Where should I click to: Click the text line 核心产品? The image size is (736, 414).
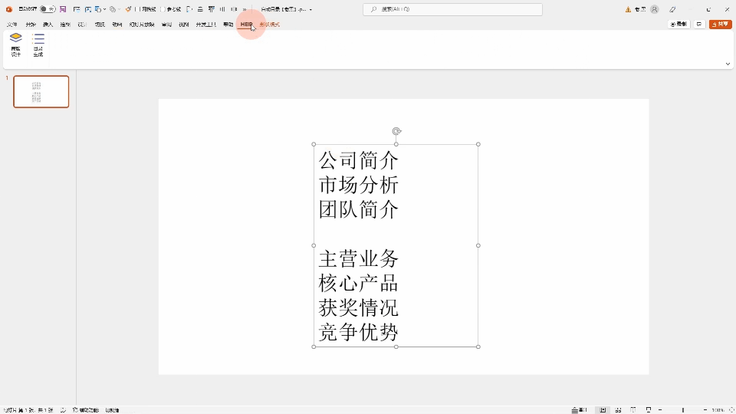tap(359, 283)
